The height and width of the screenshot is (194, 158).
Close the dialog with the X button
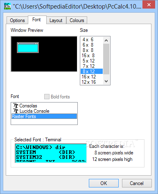149,5
